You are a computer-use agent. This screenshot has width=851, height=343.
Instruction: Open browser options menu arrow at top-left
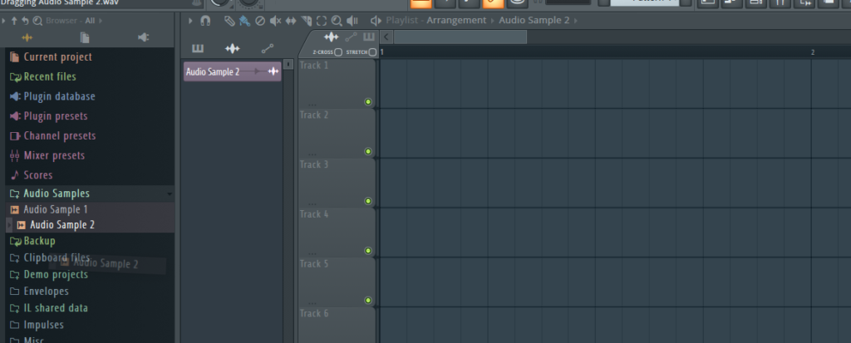[5, 19]
